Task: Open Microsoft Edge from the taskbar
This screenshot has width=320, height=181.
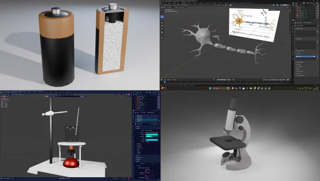Action: click(x=240, y=88)
